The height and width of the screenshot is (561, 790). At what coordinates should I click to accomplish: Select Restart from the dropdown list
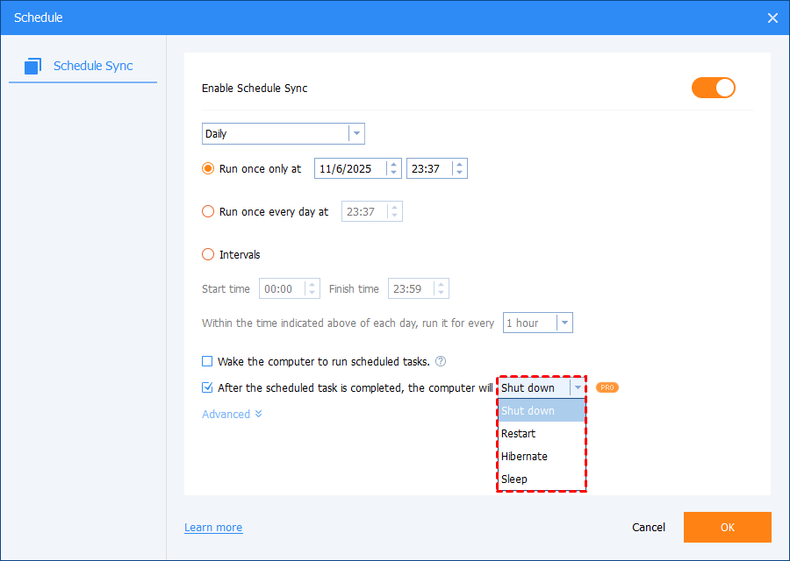518,434
